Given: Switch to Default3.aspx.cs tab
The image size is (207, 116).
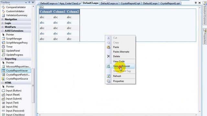Looking at the screenshot, I should [x=49, y=4].
